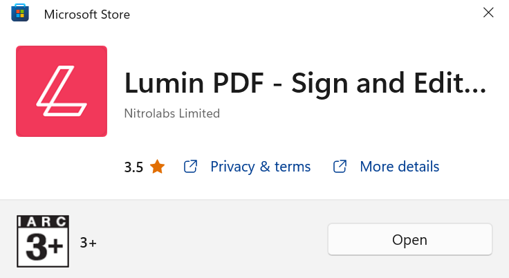509x278 pixels.
Task: Launch the app with the Open button
Action: click(x=409, y=240)
